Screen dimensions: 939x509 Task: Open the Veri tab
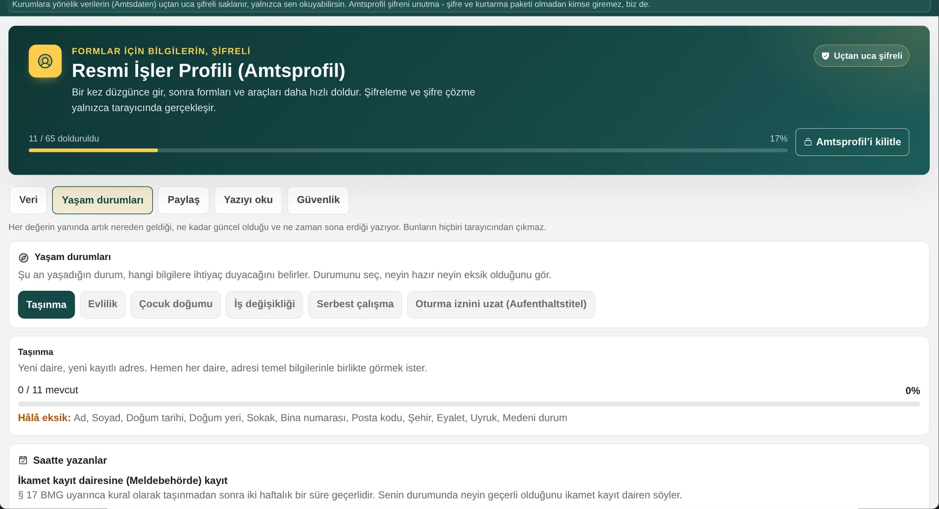28,200
